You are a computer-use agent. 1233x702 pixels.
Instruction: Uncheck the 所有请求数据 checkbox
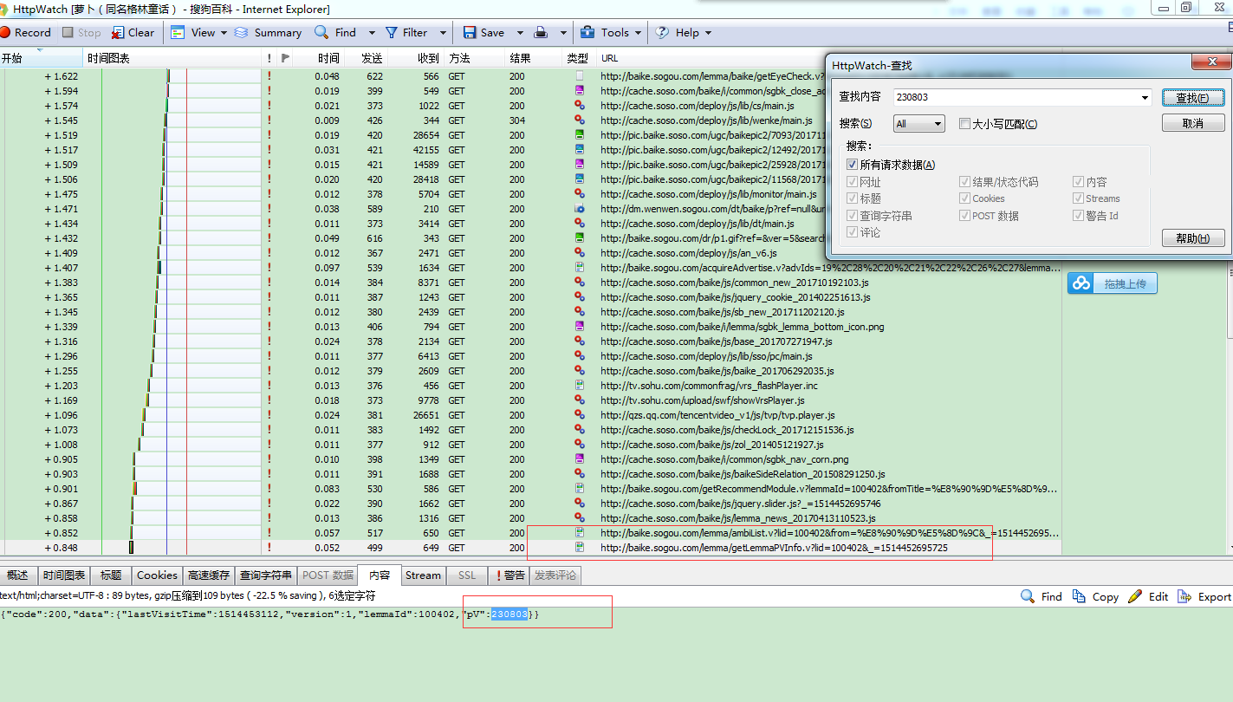853,165
